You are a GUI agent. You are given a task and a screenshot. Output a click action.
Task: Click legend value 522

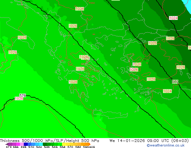[x=39, y=147]
